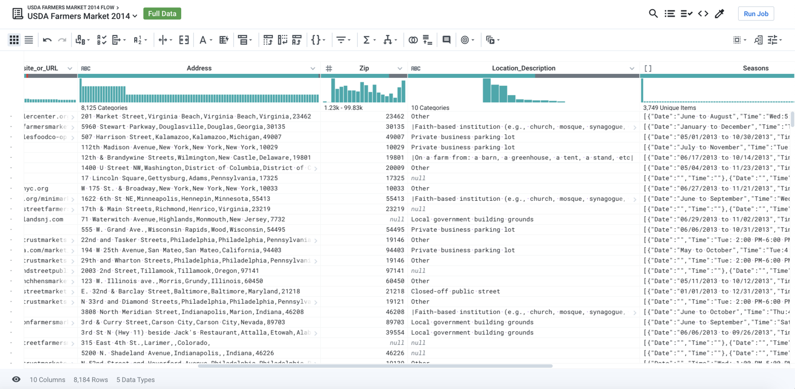Expand the Address column menu chevron
Image resolution: width=795 pixels, height=389 pixels.
pyautogui.click(x=313, y=68)
